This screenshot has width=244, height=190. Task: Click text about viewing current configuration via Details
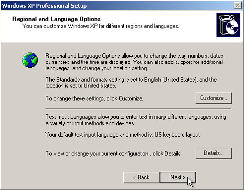[x=113, y=153]
